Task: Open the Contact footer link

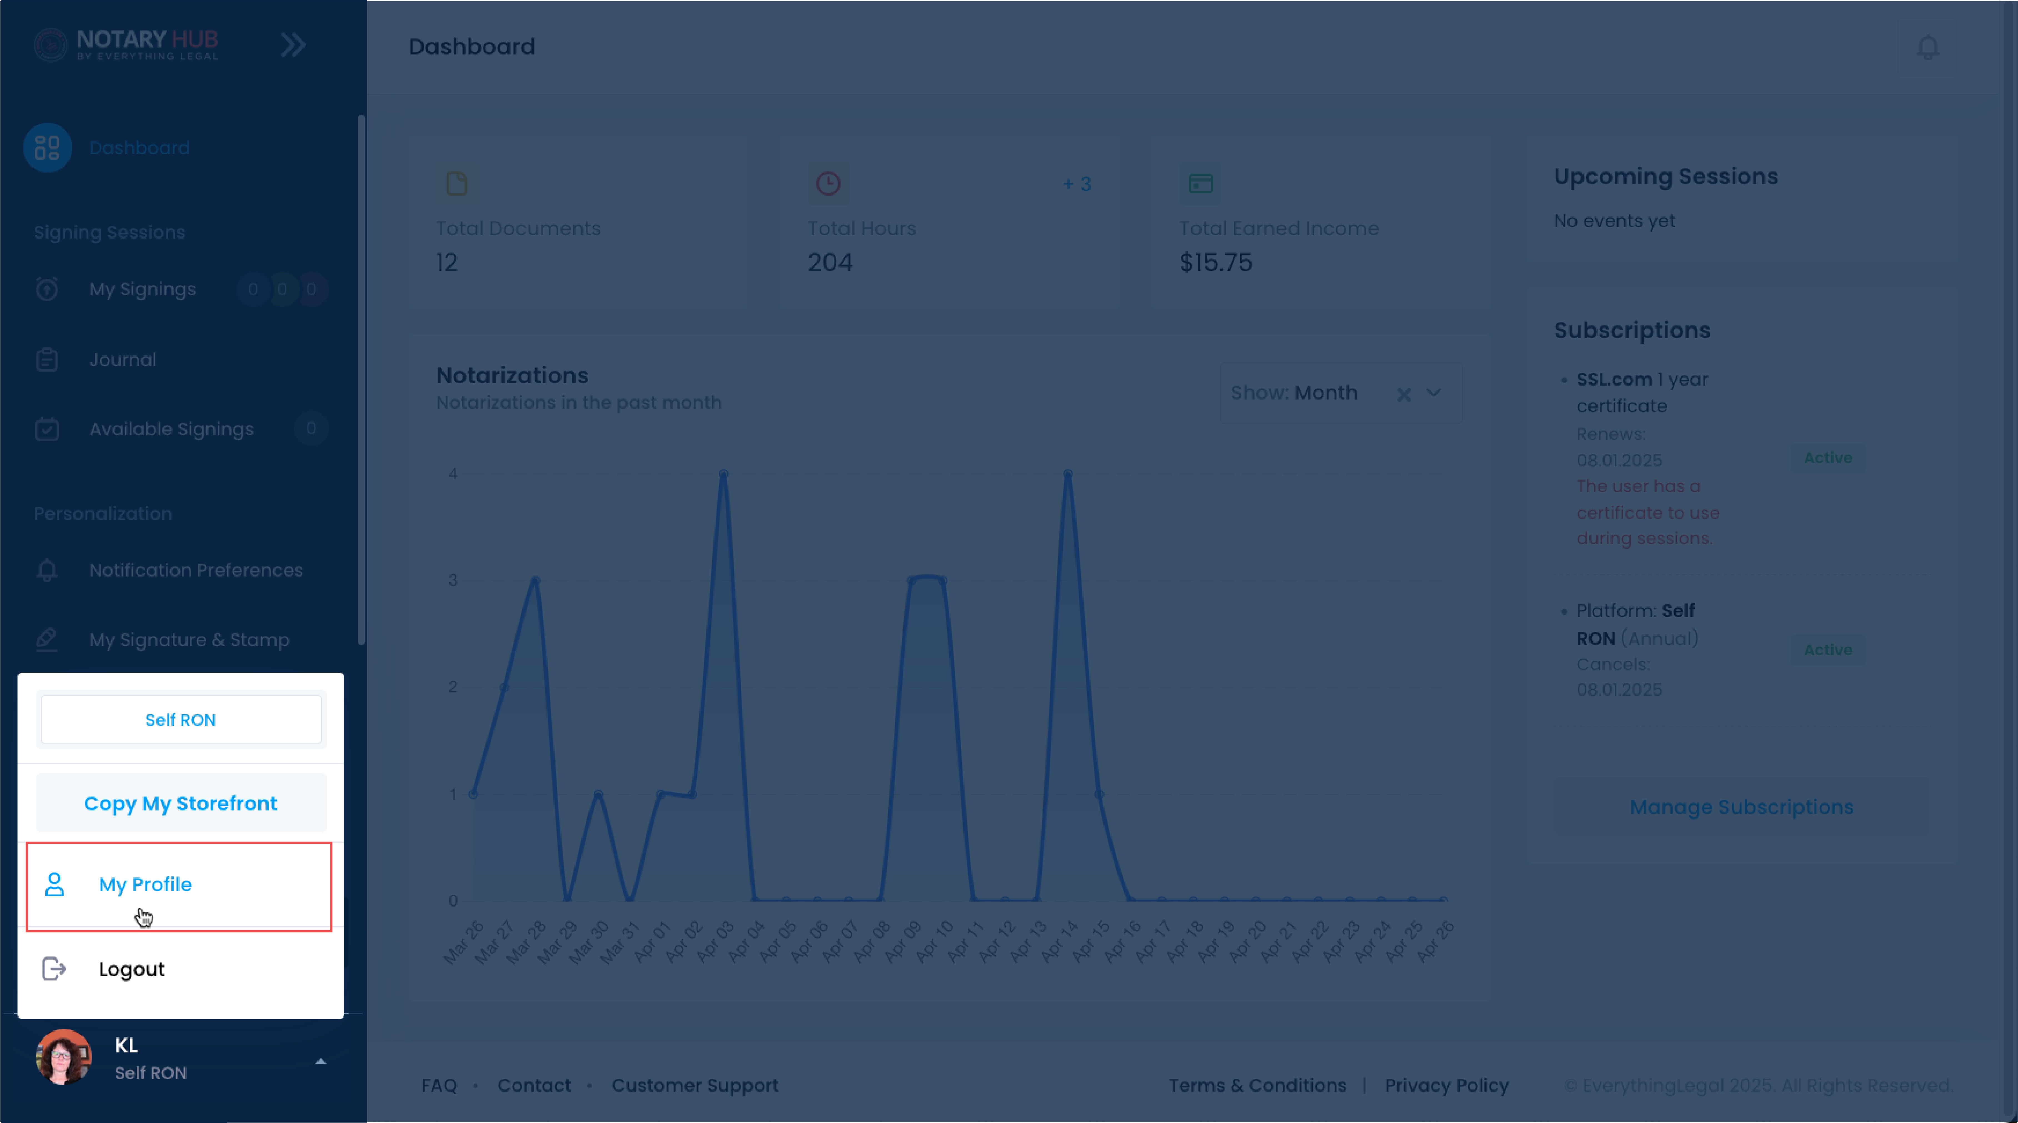Action: [x=534, y=1085]
